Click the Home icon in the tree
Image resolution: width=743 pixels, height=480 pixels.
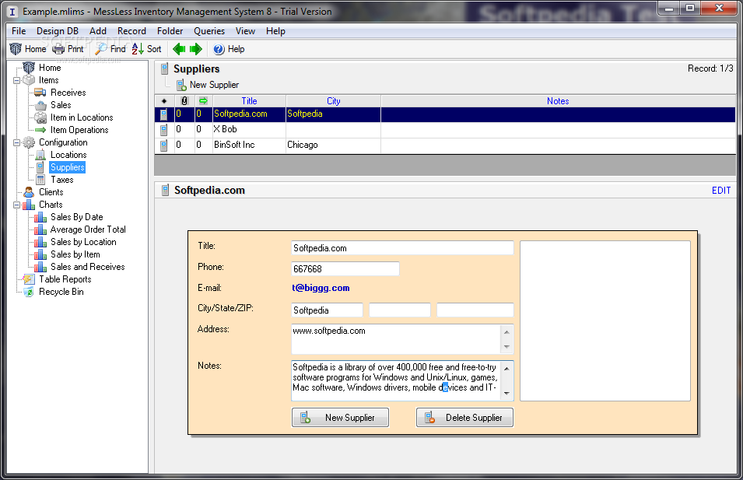(29, 67)
